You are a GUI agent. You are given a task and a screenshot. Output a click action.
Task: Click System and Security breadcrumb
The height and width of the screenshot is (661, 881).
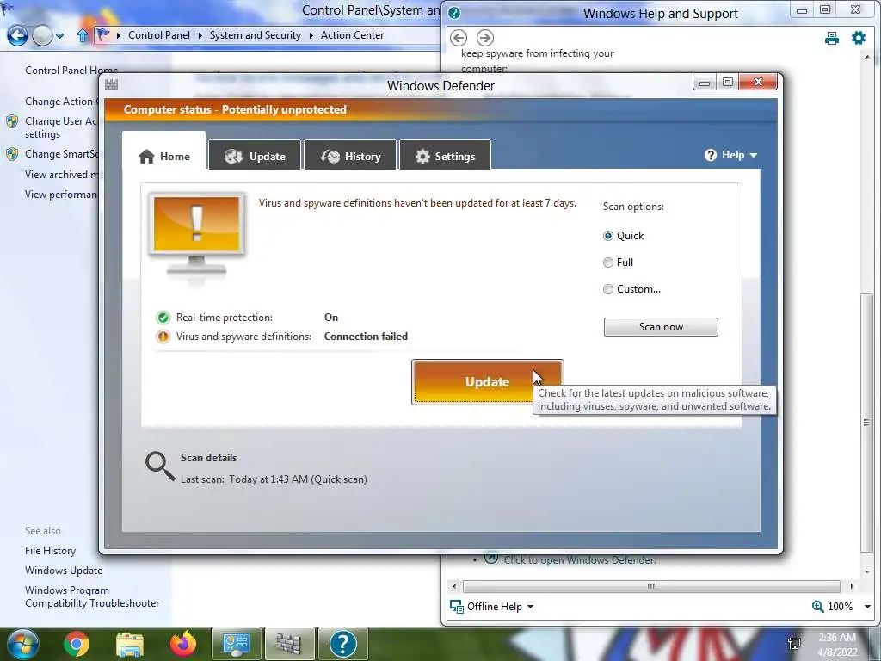pyautogui.click(x=255, y=34)
